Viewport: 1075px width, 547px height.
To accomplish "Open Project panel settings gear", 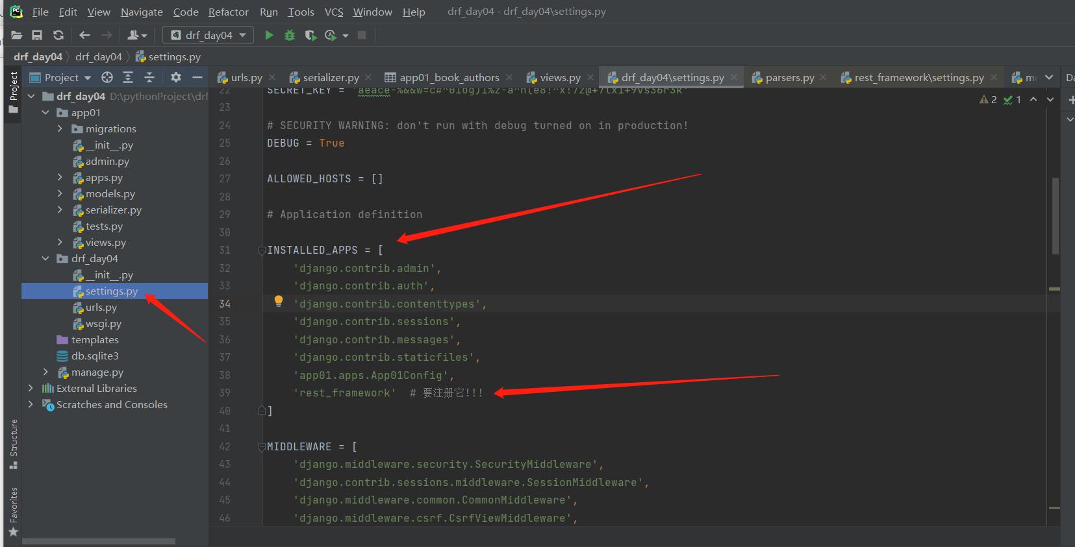I will [x=175, y=77].
